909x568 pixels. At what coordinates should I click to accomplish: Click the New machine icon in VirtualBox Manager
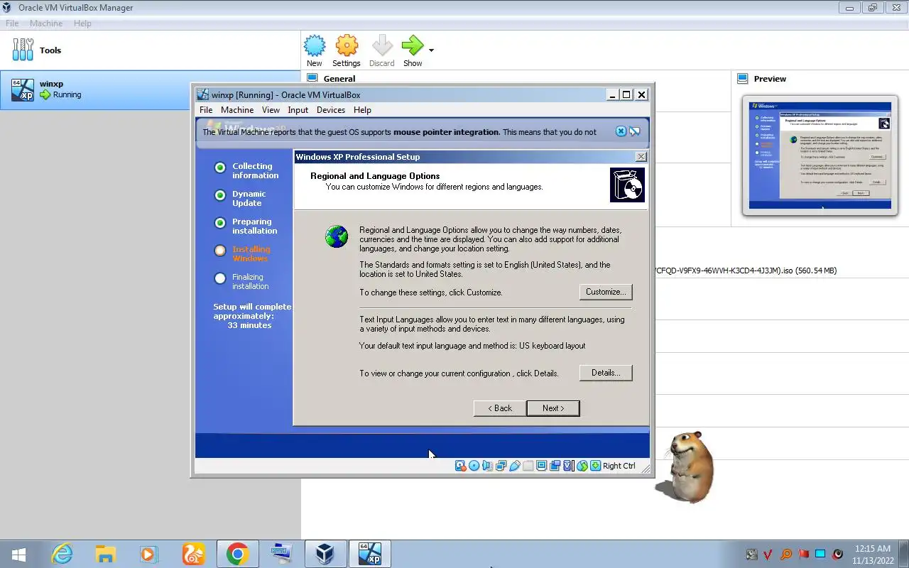tap(314, 46)
